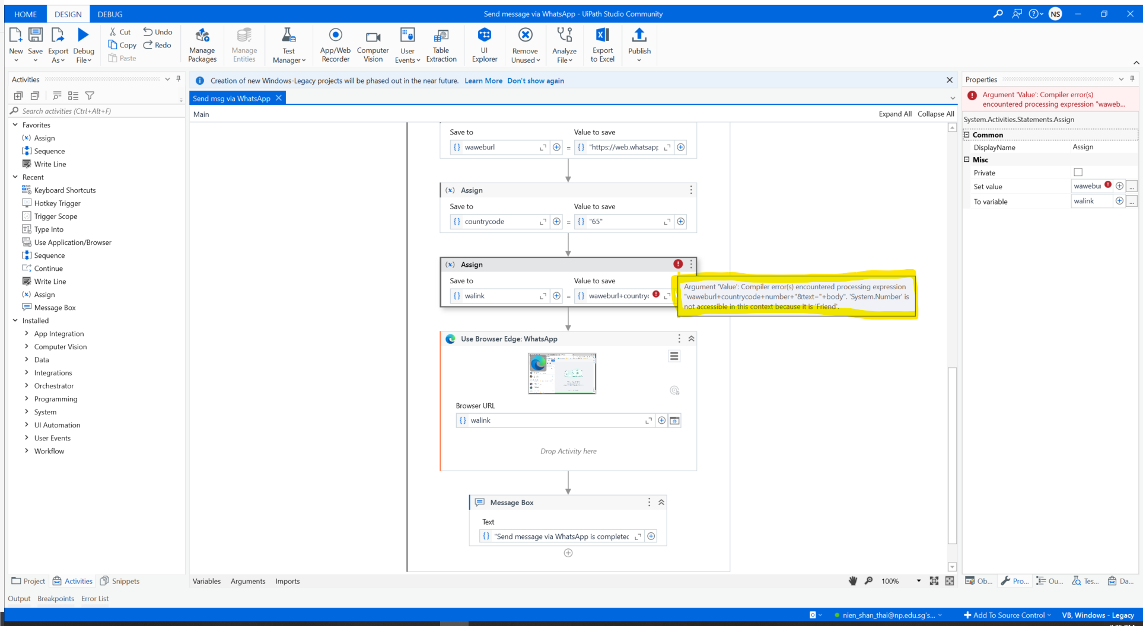Open the Computer Vision recorder
The height and width of the screenshot is (626, 1143).
click(x=373, y=45)
